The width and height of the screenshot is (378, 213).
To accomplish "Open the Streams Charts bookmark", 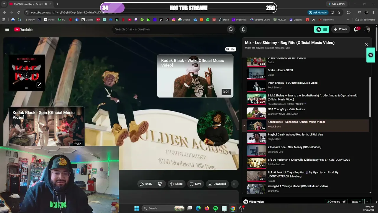I will pos(260,20).
